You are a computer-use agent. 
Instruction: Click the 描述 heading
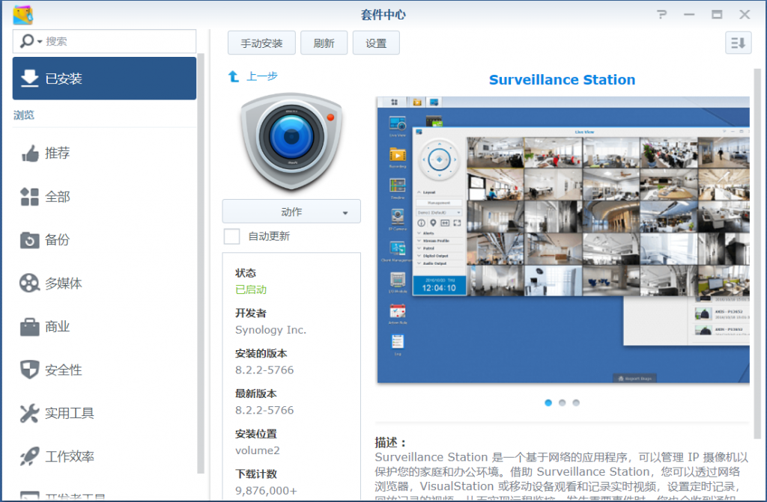tap(390, 442)
